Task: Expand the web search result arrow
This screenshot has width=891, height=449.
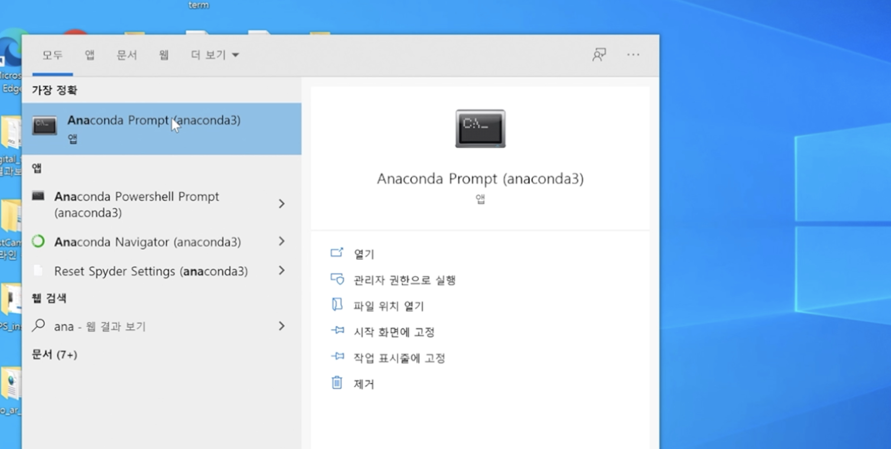Action: coord(281,326)
